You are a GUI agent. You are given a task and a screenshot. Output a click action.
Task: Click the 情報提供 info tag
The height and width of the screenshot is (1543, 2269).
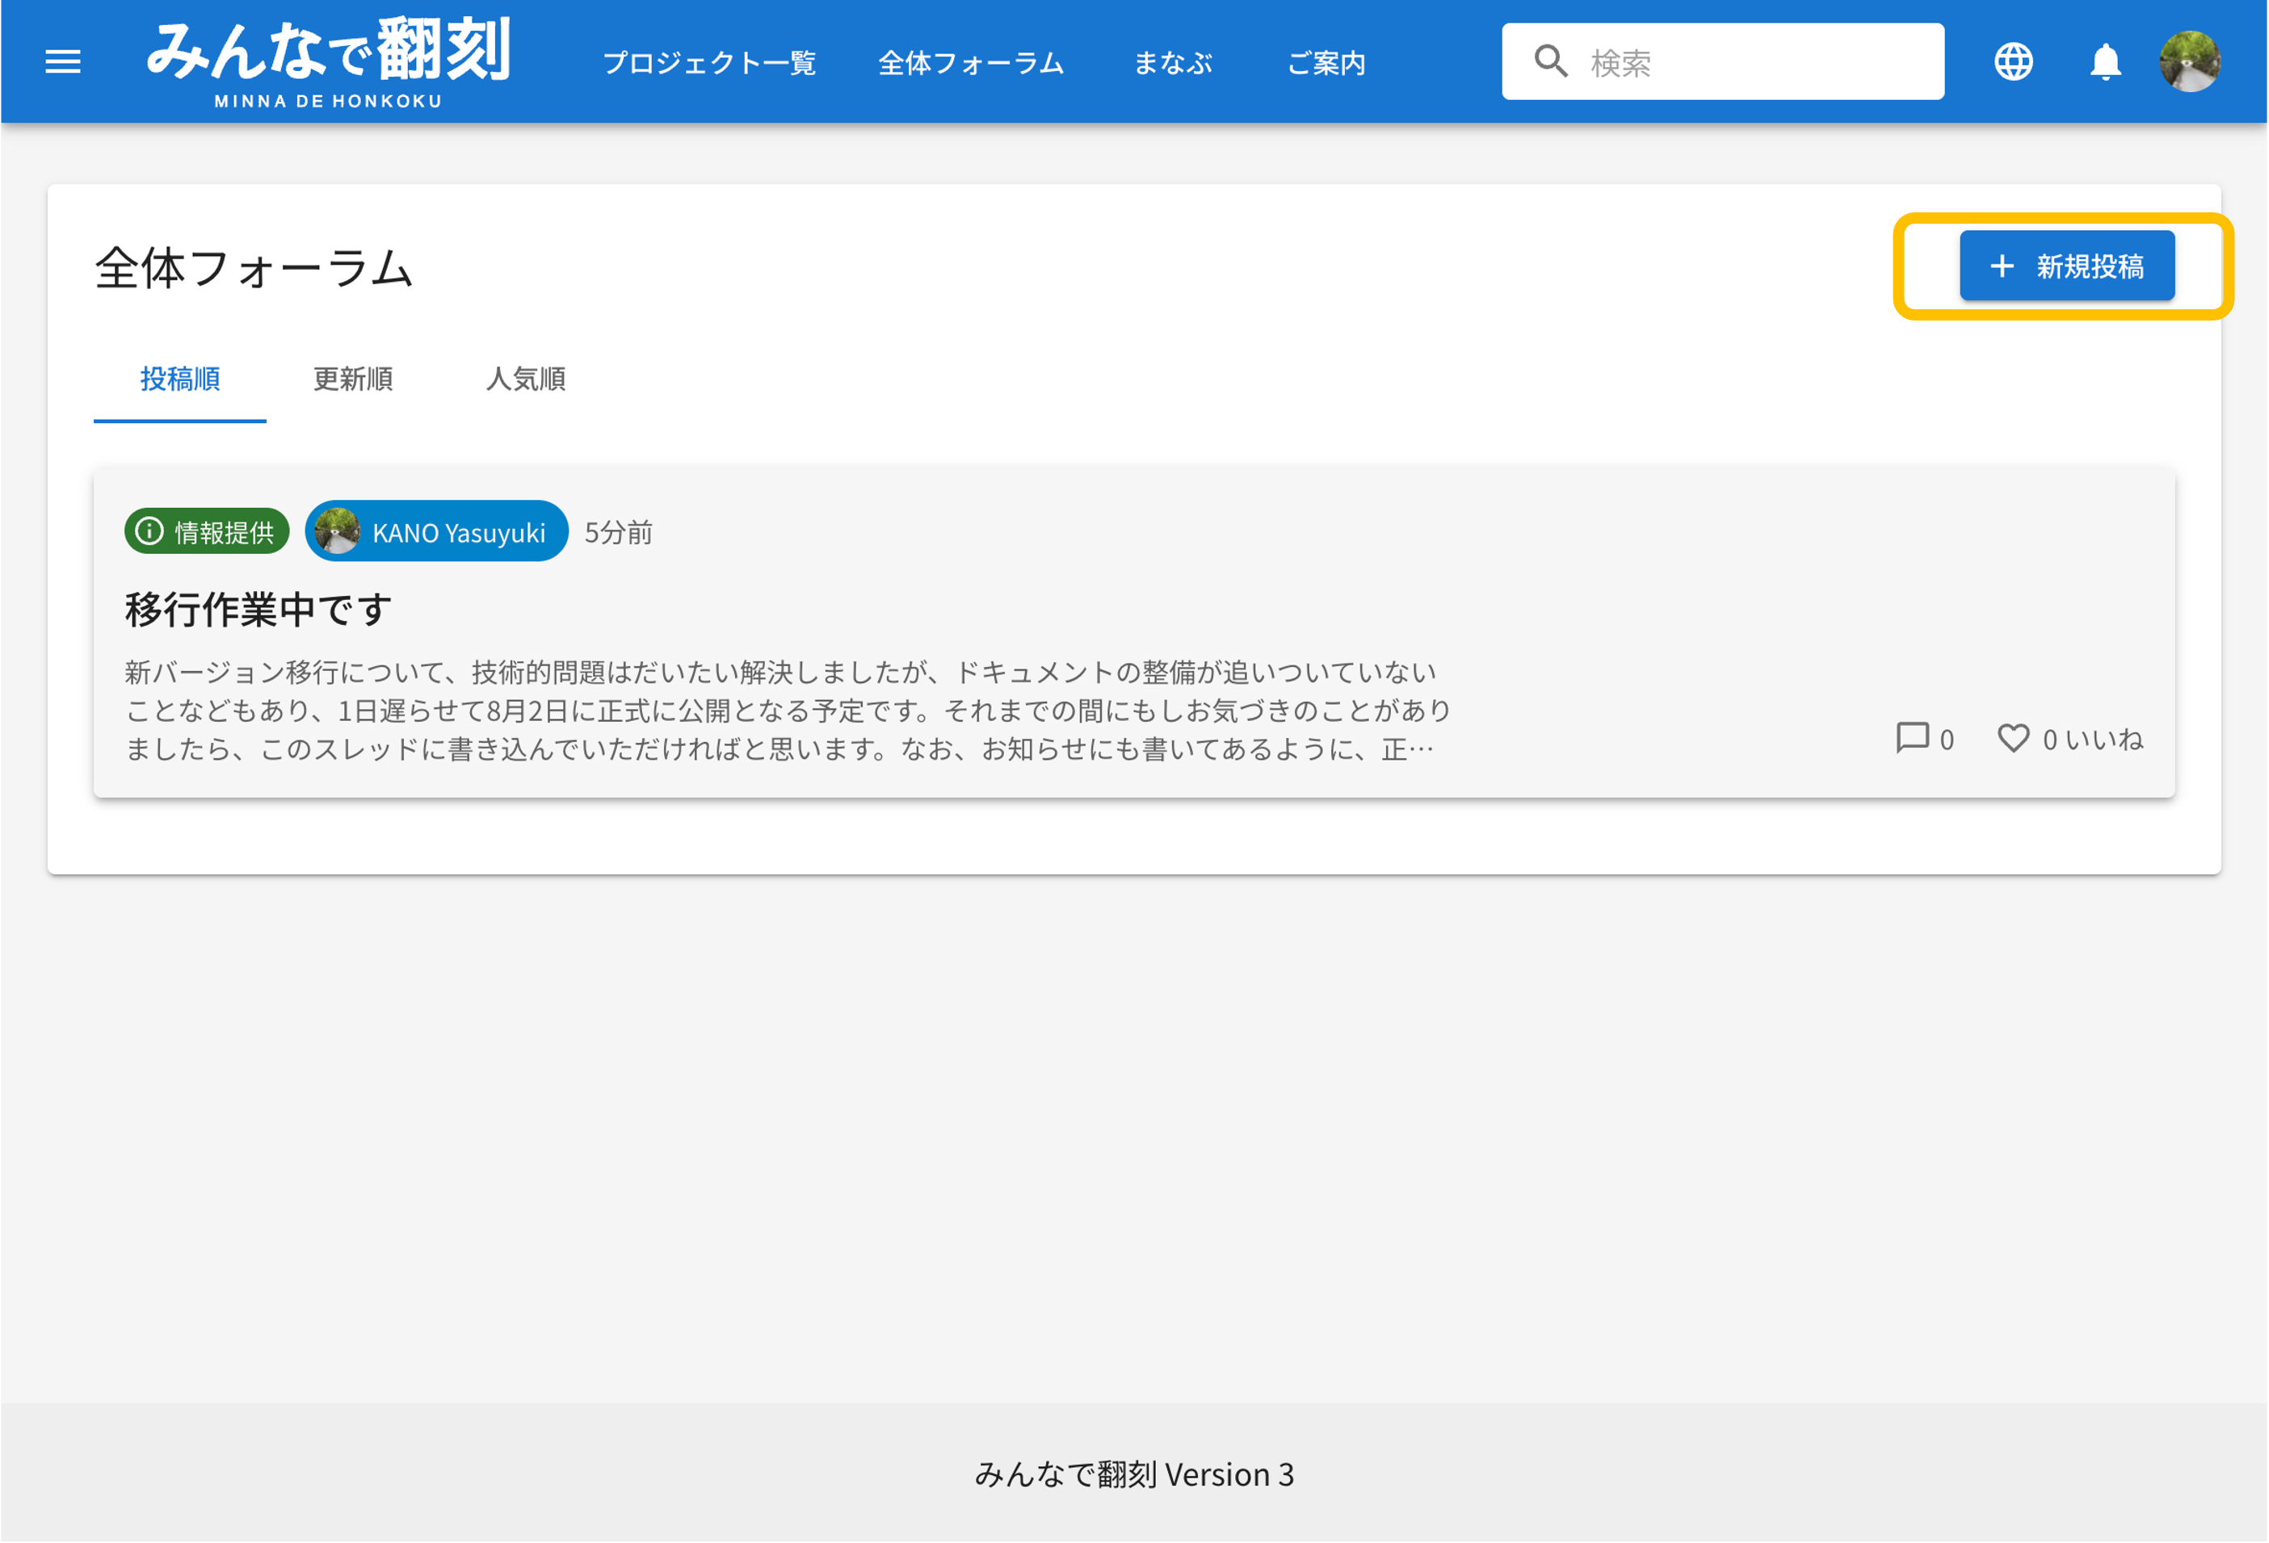tap(207, 532)
